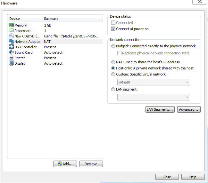Click the Printer icon

(x=12, y=58)
